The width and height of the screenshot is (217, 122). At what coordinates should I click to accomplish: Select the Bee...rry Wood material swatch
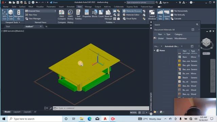click(x=179, y=94)
